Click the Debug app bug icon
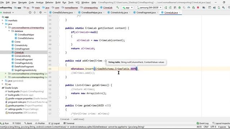The width and height of the screenshot is (230, 129). click(x=180, y=8)
